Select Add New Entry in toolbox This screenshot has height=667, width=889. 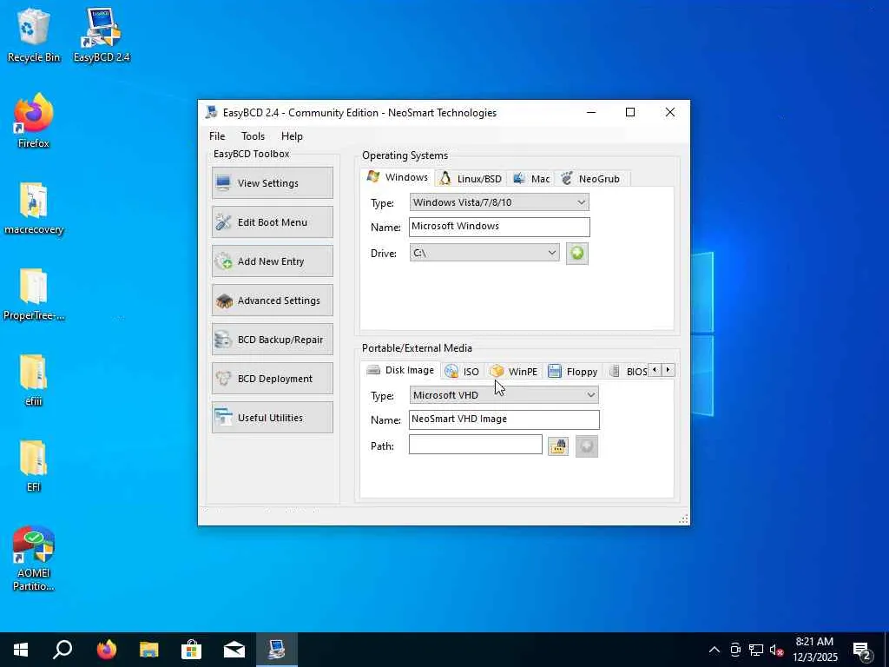pyautogui.click(x=272, y=261)
